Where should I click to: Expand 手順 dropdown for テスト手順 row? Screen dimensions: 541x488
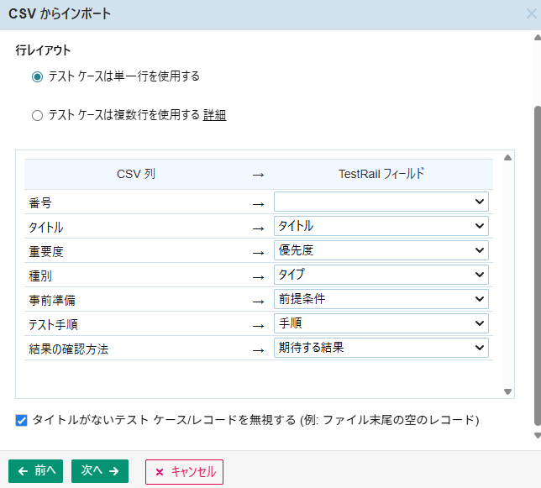tap(381, 323)
